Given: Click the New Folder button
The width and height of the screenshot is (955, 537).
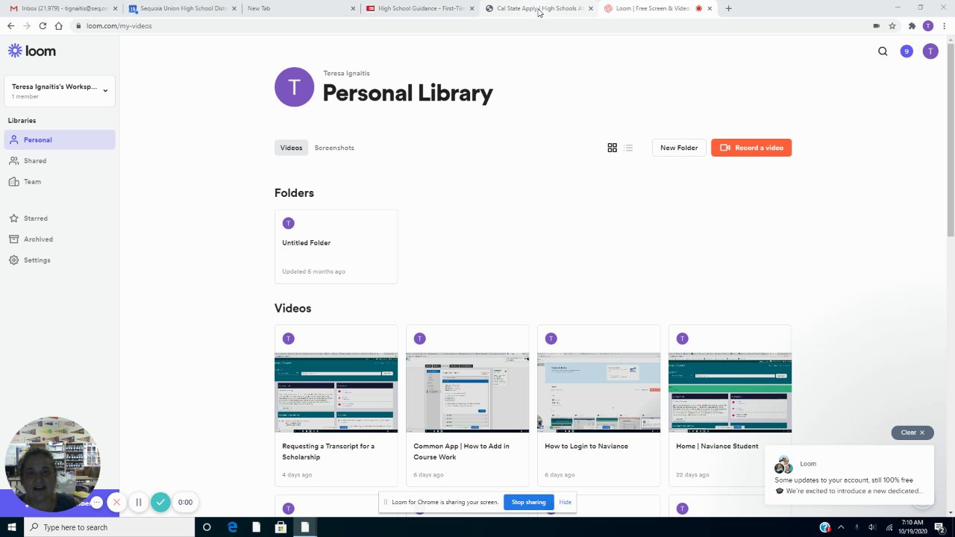Looking at the screenshot, I should 679,148.
